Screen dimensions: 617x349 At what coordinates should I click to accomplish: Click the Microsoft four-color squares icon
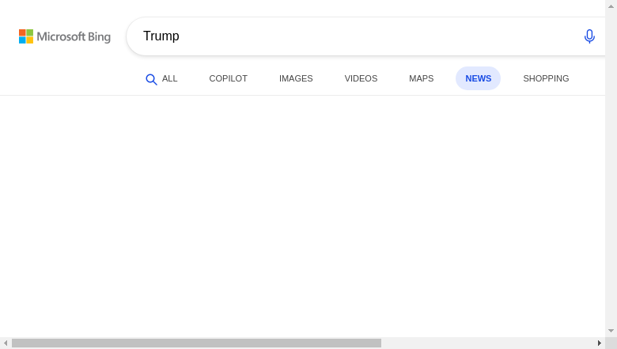[26, 36]
